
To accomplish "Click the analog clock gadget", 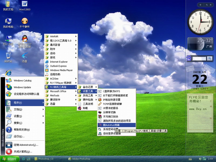I will tap(200, 22).
